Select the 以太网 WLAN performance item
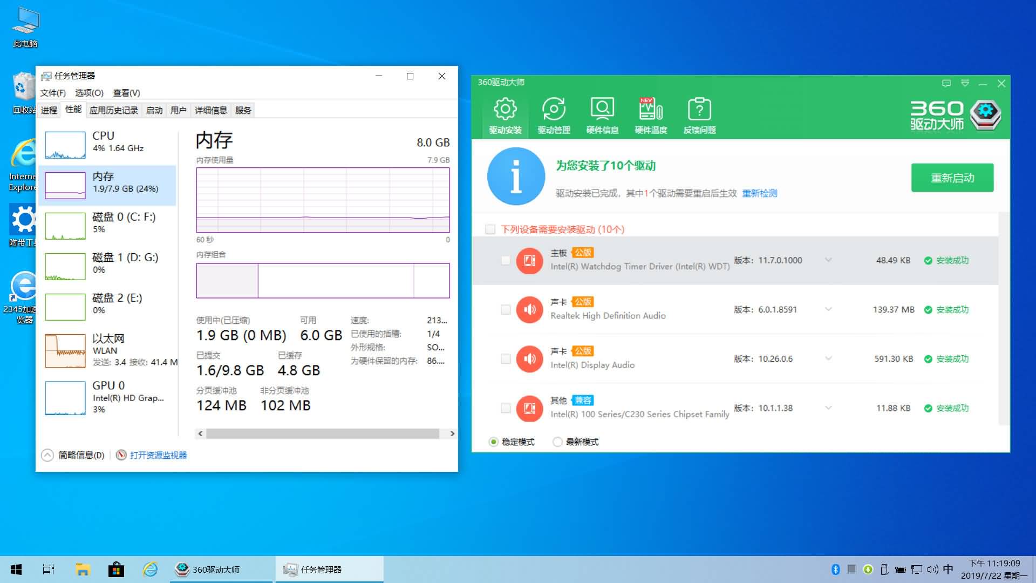1036x583 pixels. [108, 350]
